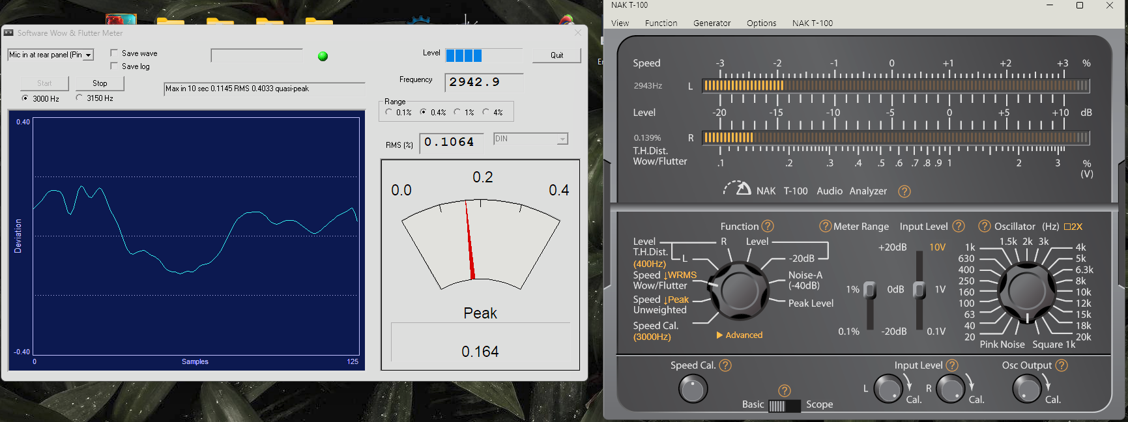Open the DIN weighting dropdown
This screenshot has height=422, width=1128.
[x=530, y=139]
